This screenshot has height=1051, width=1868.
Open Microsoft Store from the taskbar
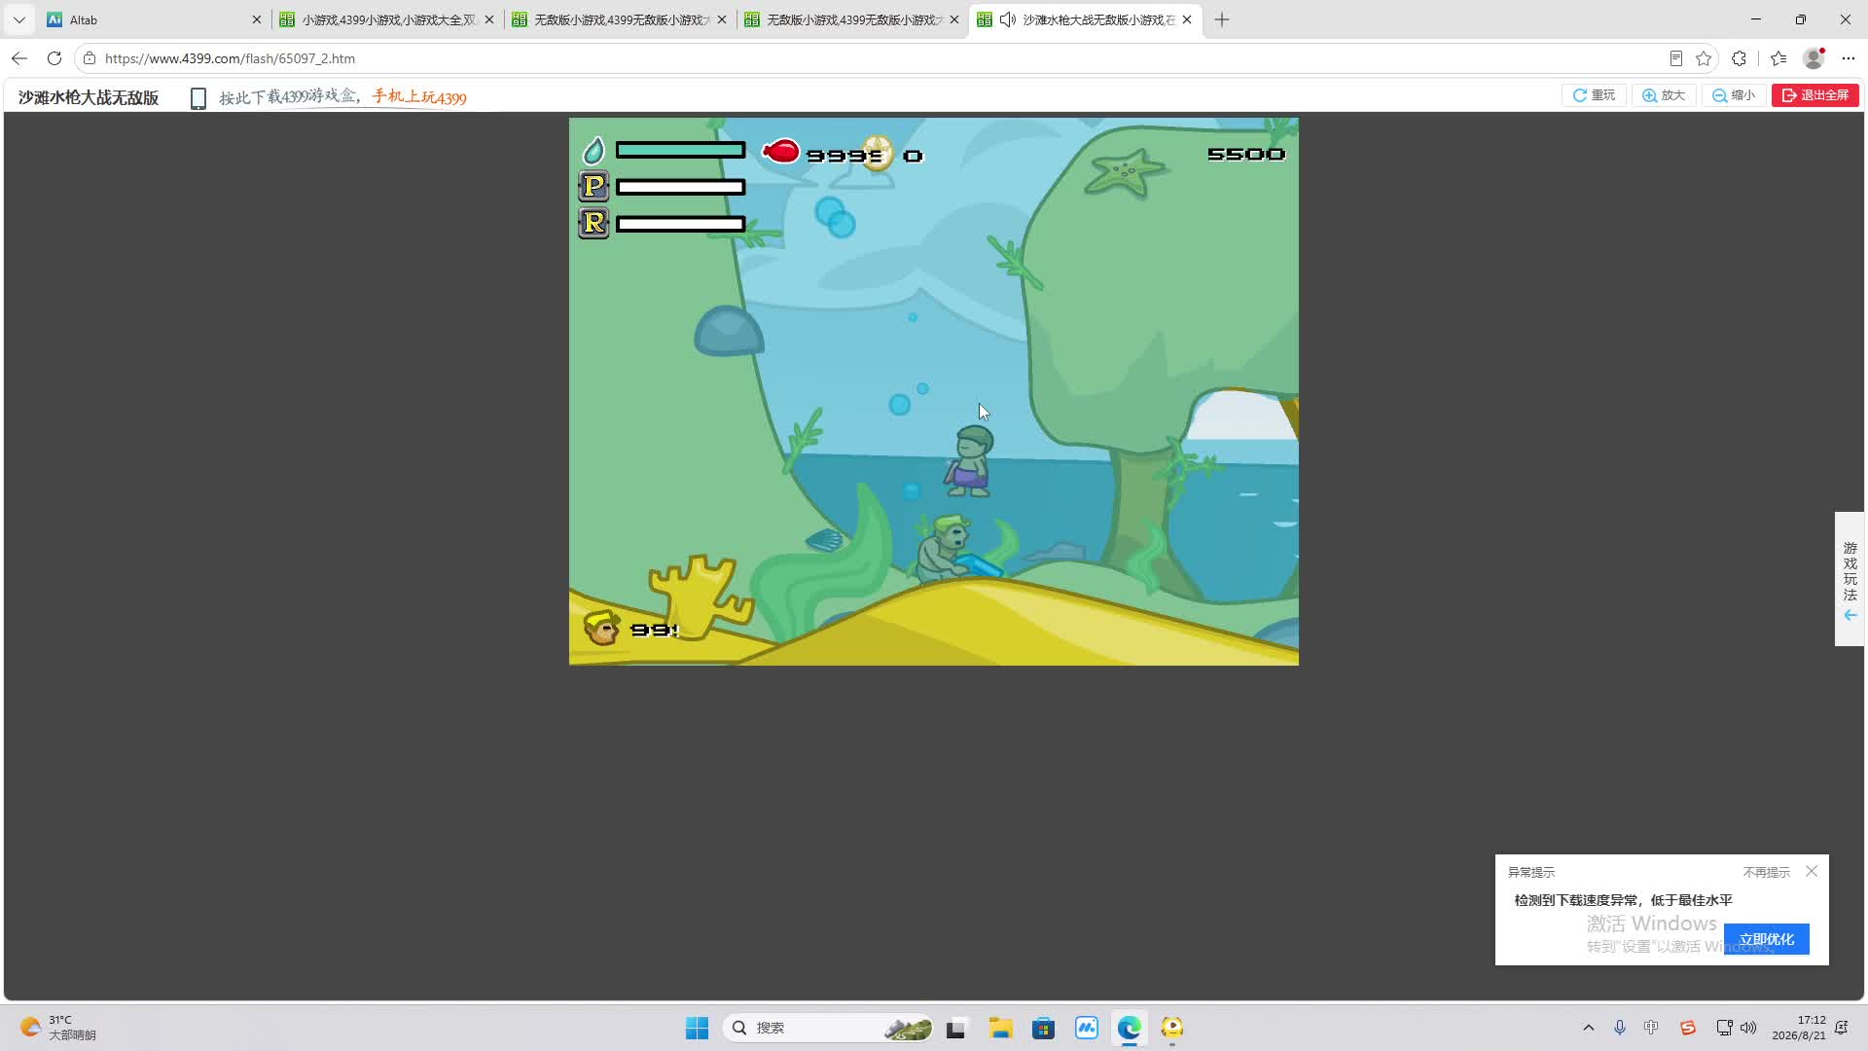pos(1043,1028)
